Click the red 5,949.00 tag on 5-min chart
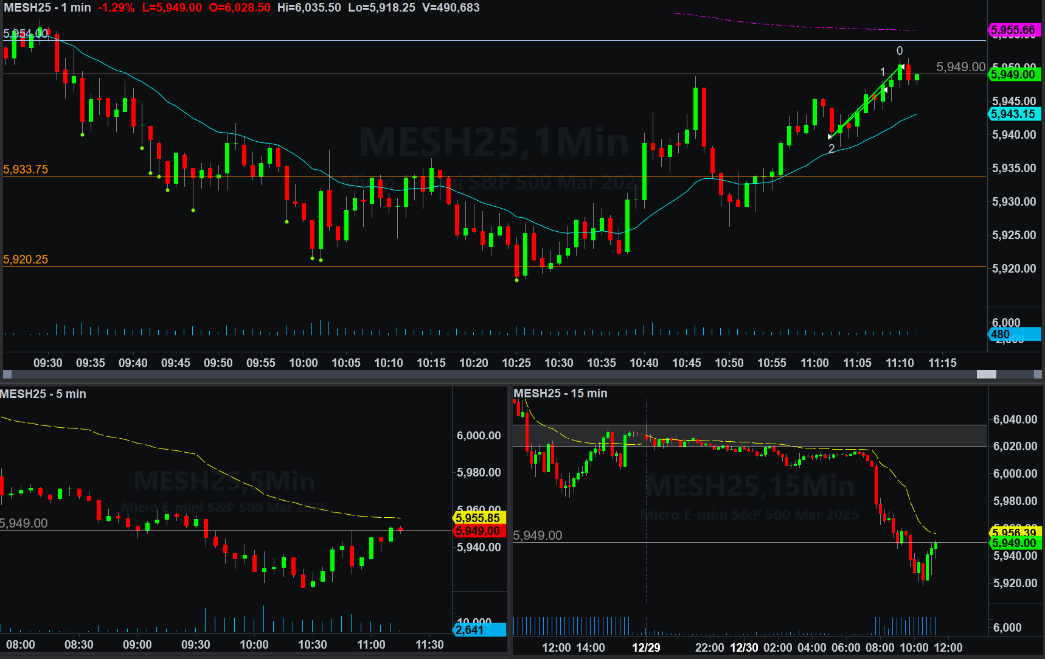Image resolution: width=1045 pixels, height=659 pixels. point(478,531)
